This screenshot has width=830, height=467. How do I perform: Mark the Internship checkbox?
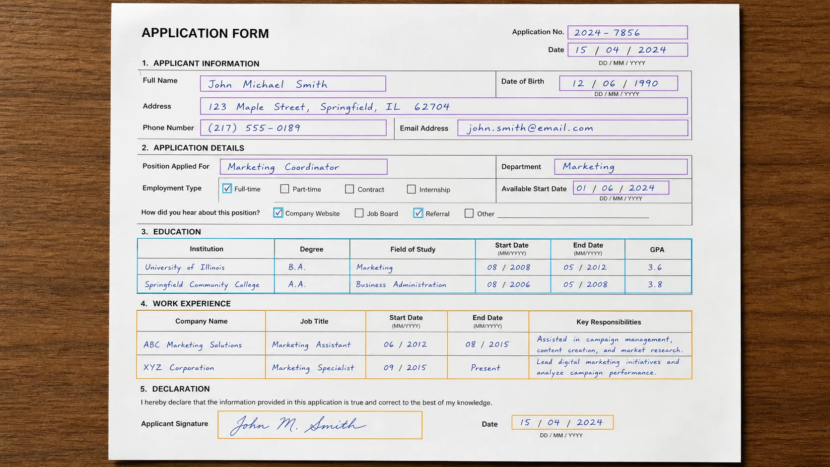pos(411,189)
